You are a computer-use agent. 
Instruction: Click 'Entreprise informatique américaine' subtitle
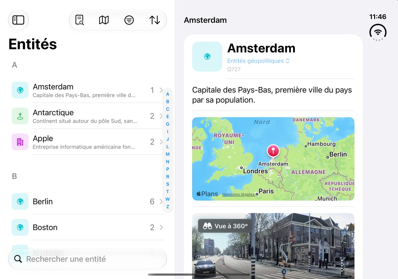pos(84,147)
